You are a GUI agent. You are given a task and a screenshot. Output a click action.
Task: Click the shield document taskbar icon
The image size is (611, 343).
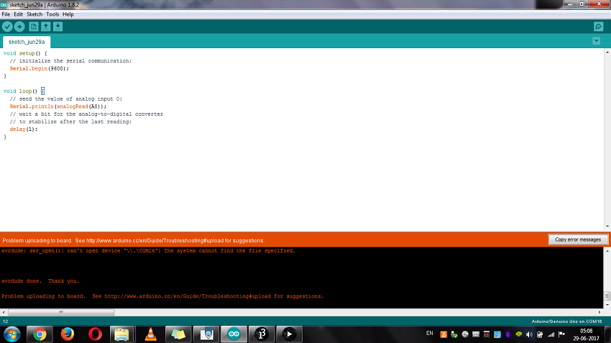pyautogui.click(x=206, y=334)
